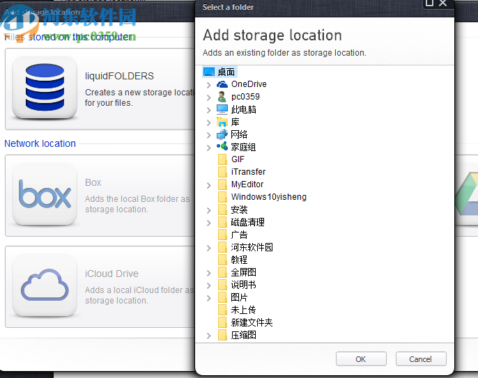Select the 教程 folder name

pos(239,260)
